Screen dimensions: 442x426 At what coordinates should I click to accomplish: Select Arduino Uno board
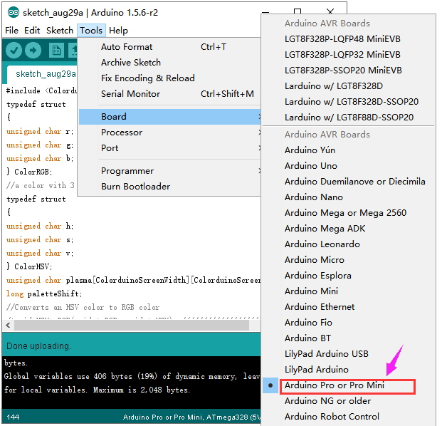(x=349, y=166)
